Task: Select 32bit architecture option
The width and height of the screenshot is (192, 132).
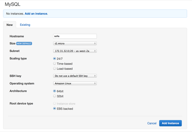Action: [x=55, y=96]
